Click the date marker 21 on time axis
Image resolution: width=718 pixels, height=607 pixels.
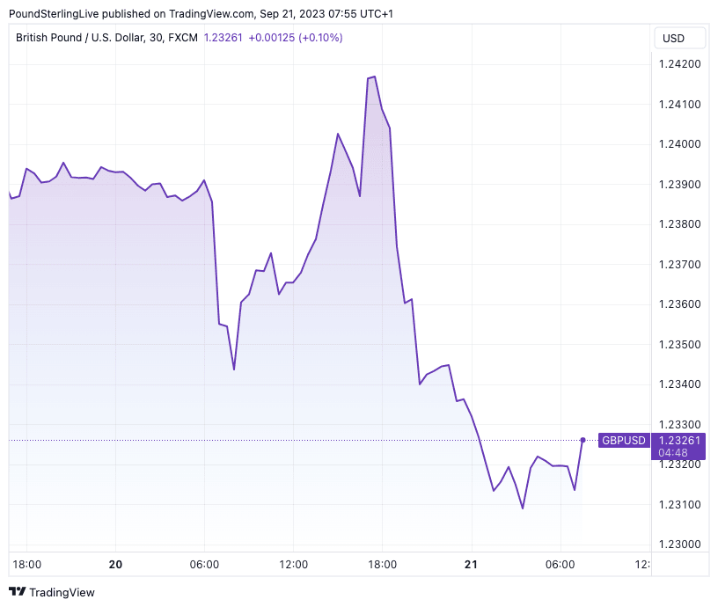click(x=472, y=564)
